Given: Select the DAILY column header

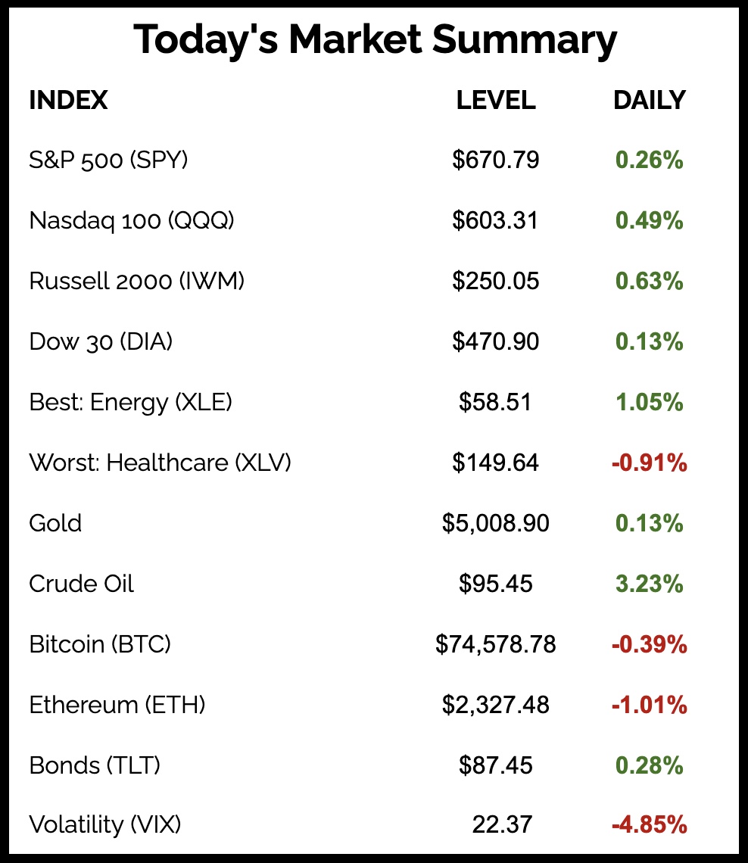Looking at the screenshot, I should coord(649,100).
